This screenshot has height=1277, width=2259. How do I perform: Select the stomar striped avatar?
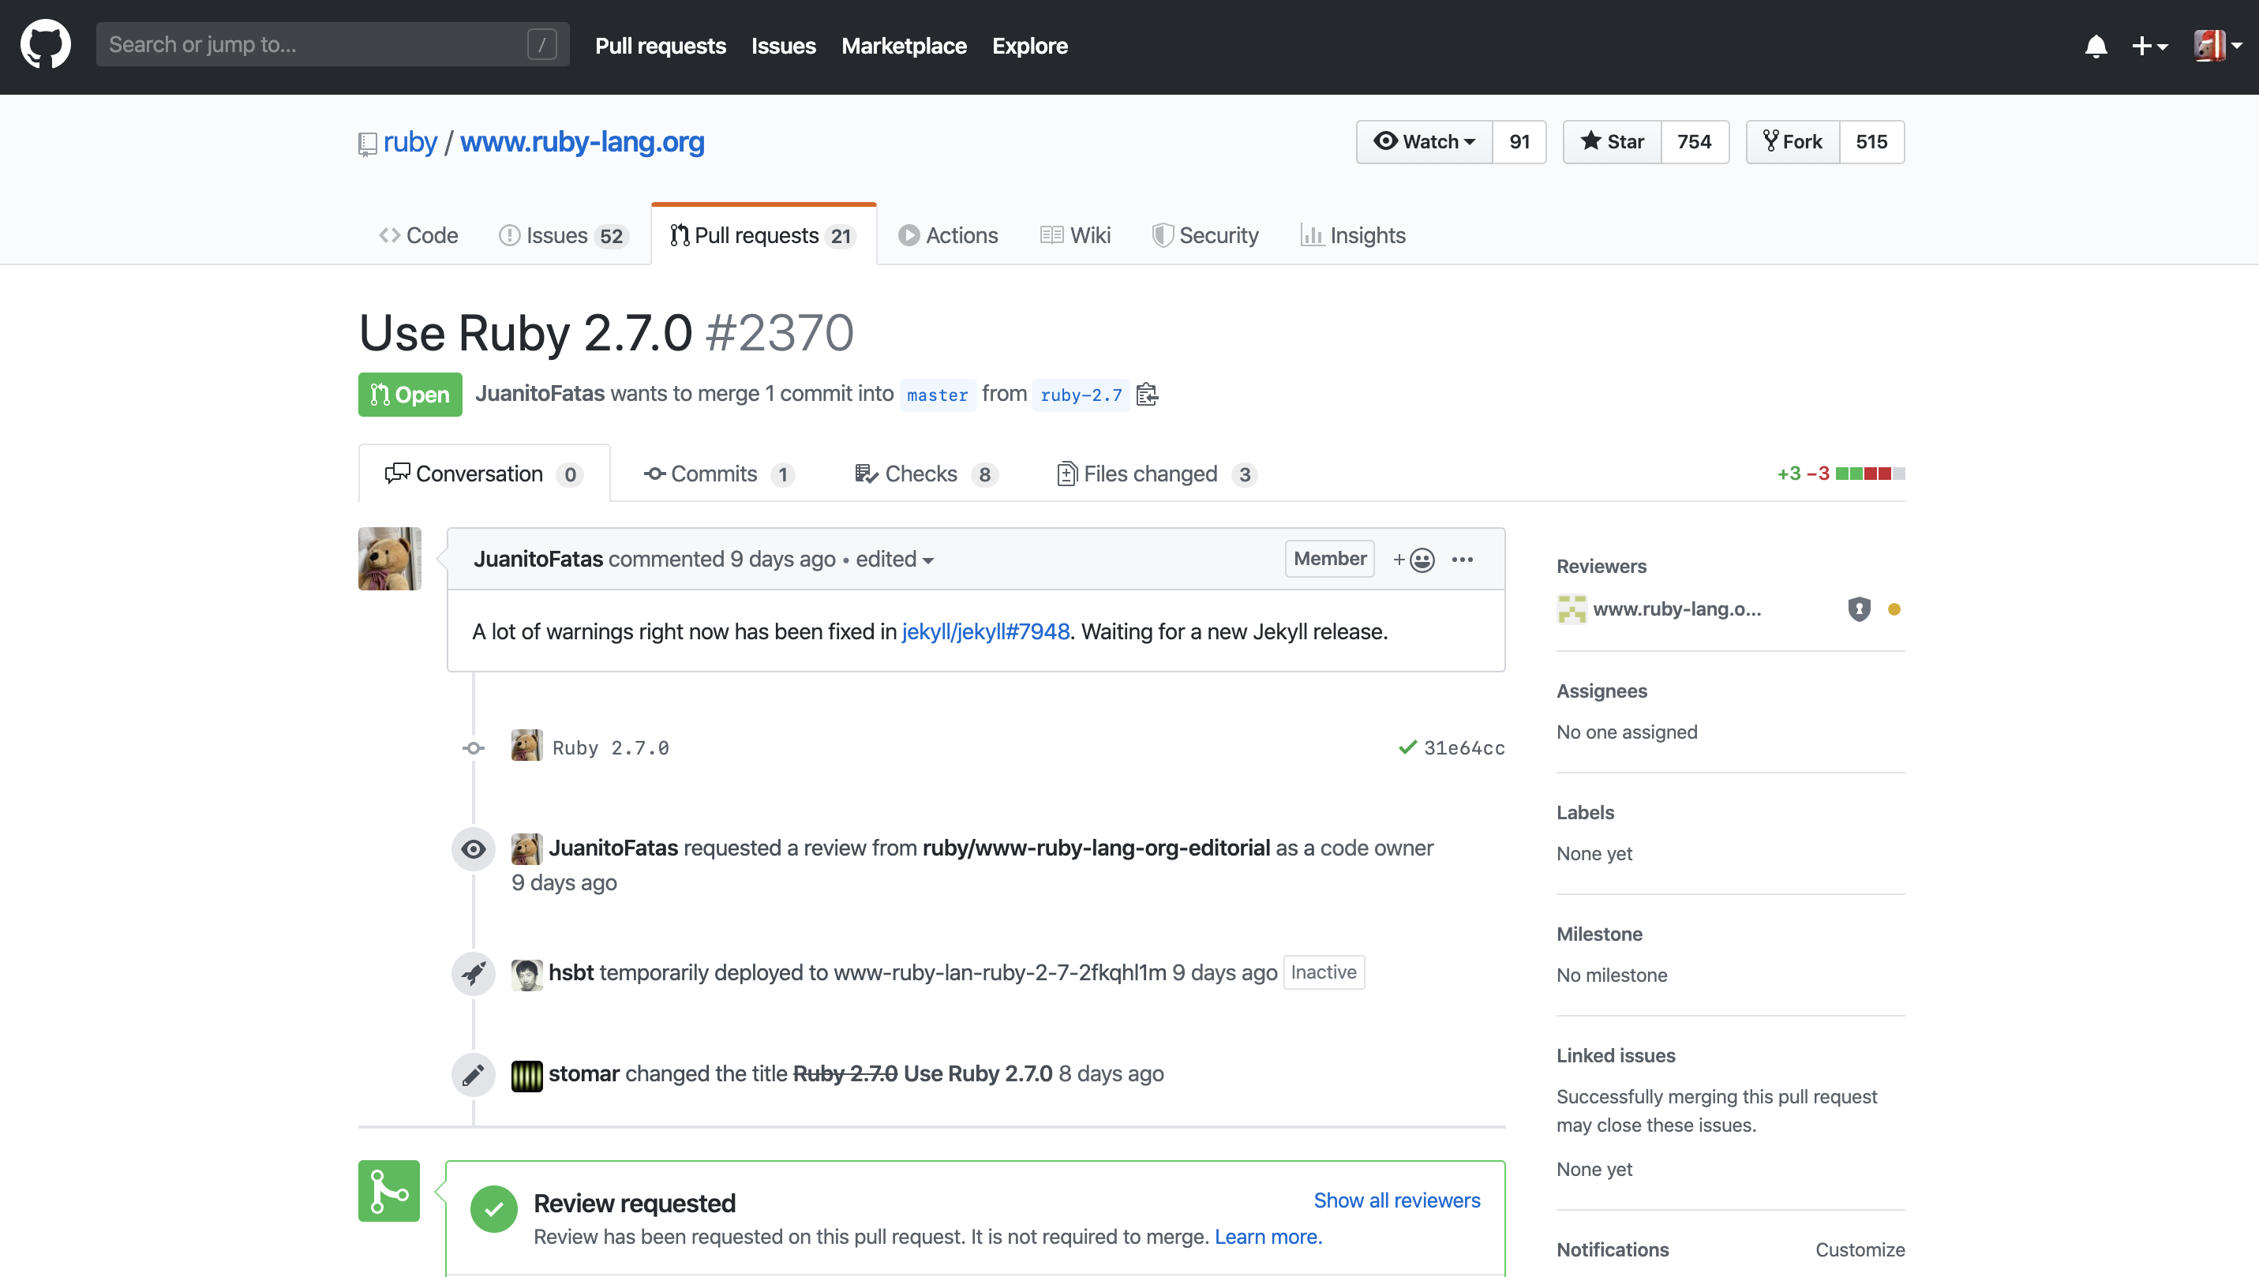tap(526, 1075)
